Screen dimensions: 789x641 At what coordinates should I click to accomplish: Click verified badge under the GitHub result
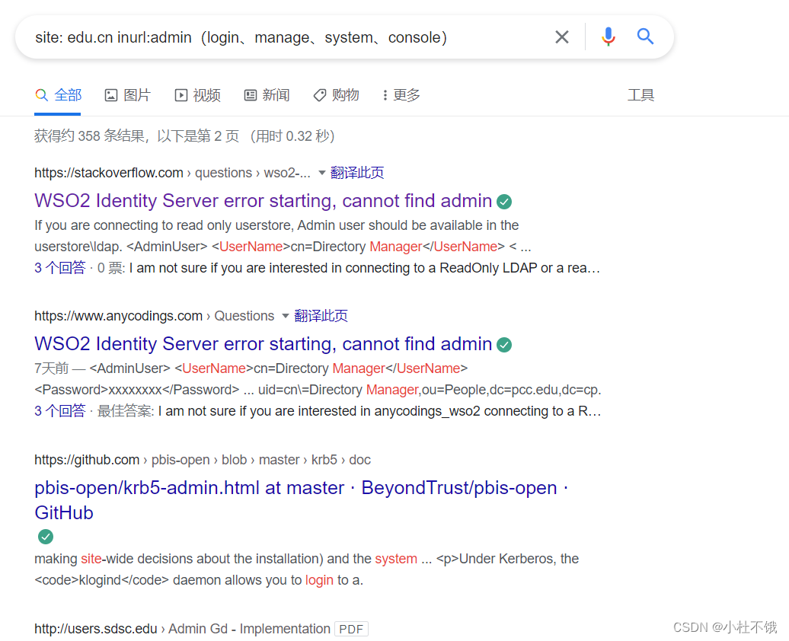45,537
